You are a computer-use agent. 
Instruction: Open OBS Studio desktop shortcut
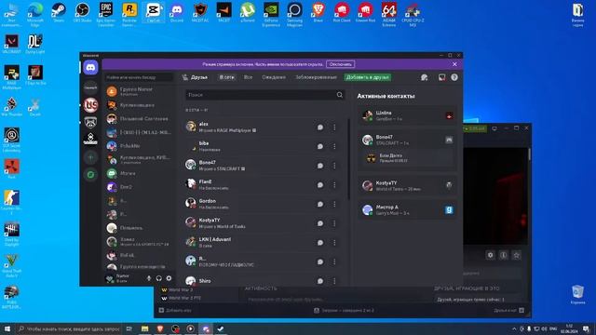pos(83,12)
